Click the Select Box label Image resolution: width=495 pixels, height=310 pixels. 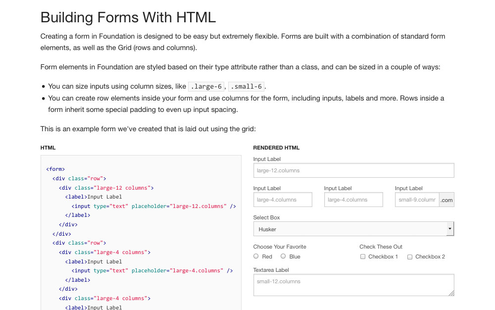(x=266, y=217)
